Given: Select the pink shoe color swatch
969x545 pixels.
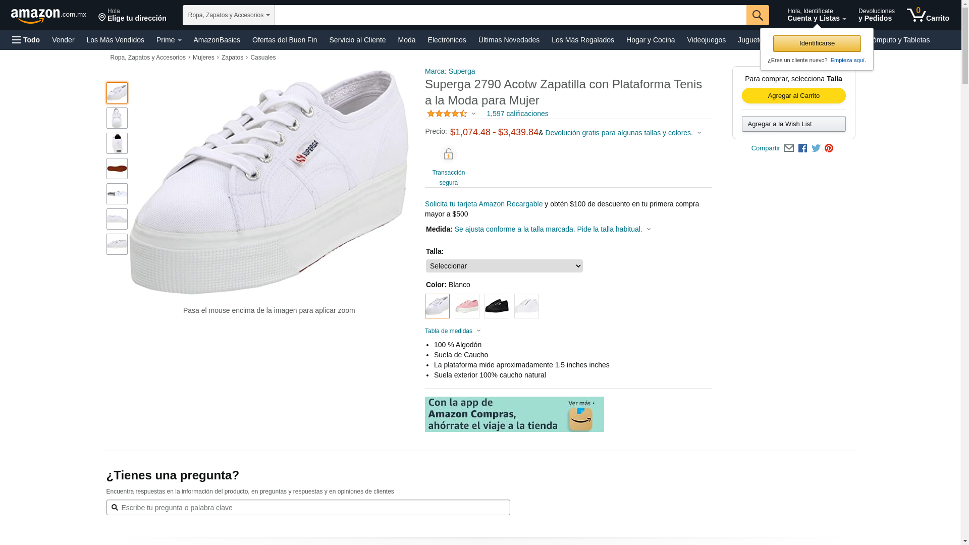Looking at the screenshot, I should coord(467,306).
